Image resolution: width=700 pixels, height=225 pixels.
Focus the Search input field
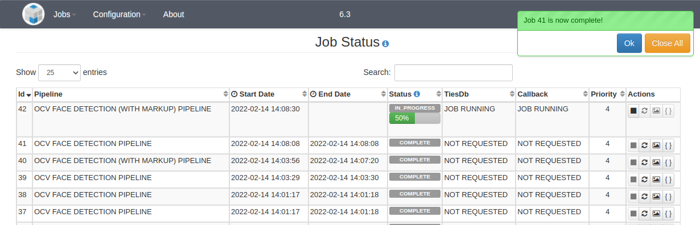click(x=453, y=73)
